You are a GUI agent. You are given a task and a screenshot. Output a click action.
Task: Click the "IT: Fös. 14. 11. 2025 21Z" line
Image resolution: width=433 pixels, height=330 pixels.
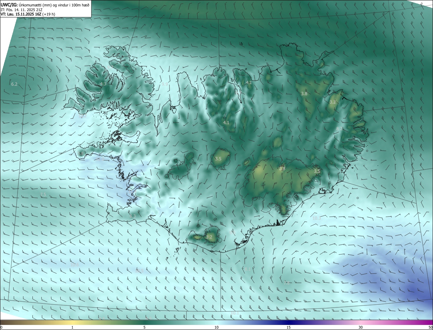[x=21, y=10]
